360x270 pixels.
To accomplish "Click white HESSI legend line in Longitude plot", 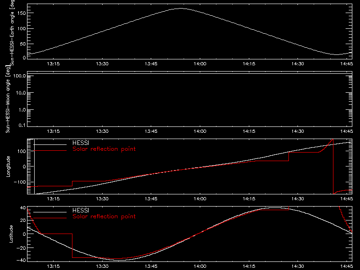I will click(50, 144).
